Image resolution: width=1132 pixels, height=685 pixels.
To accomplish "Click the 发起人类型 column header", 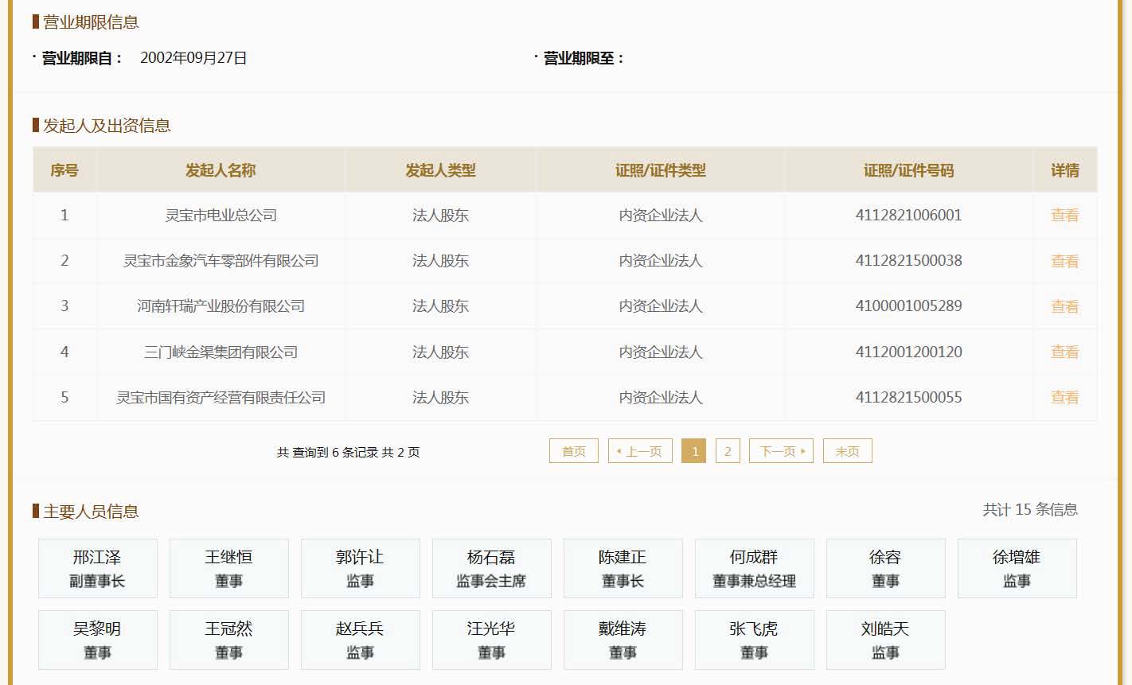I will (x=440, y=170).
